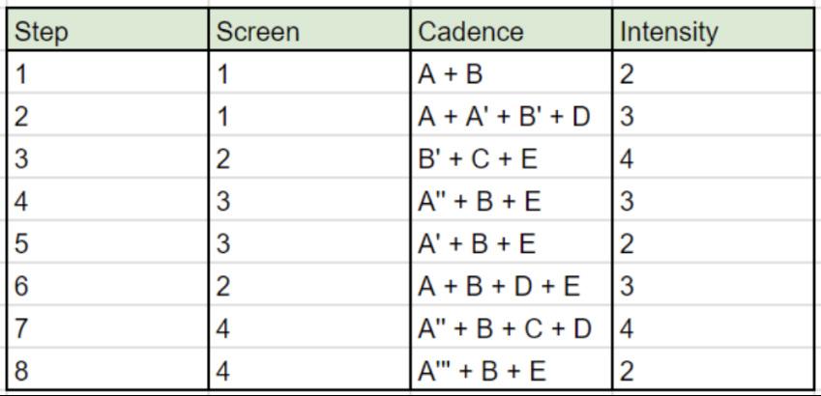The image size is (821, 396).
Task: Select the Intensity cell in the step 4 row
Action: coord(713,201)
